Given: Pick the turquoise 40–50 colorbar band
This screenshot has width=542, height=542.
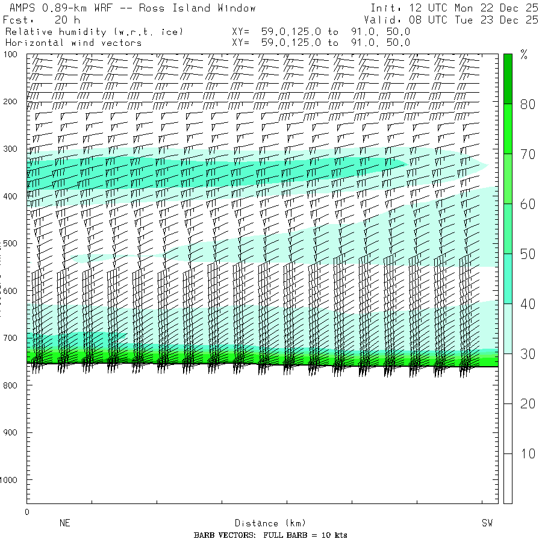Looking at the screenshot, I should pos(508,278).
